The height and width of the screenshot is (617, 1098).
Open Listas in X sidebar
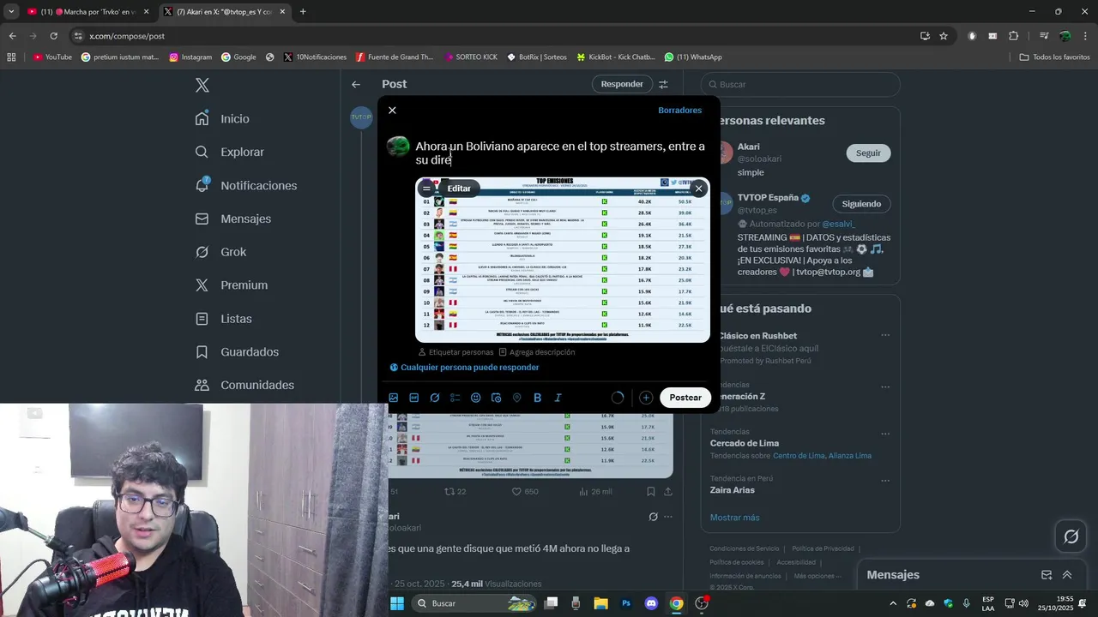224,319
